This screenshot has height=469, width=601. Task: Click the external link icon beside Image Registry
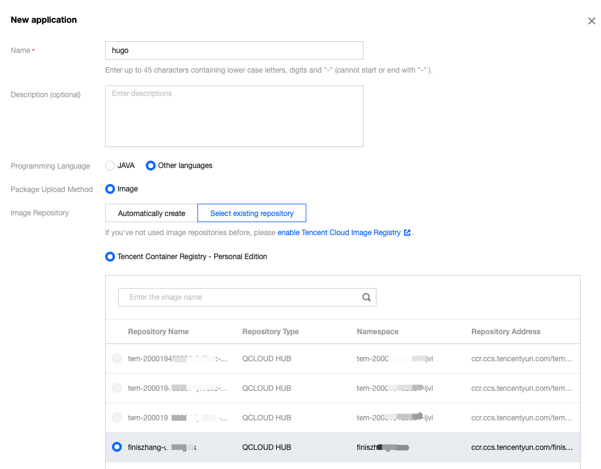click(405, 233)
